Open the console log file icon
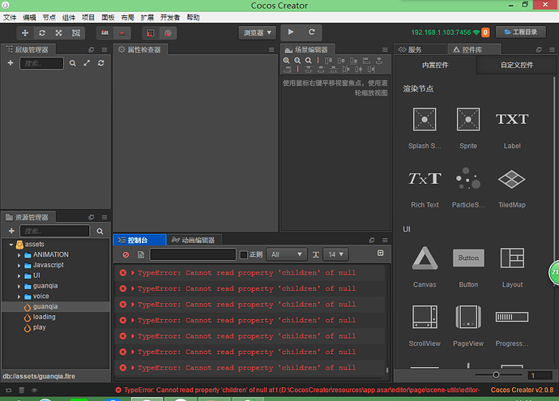Screen dimensions: 559x401 coord(141,255)
